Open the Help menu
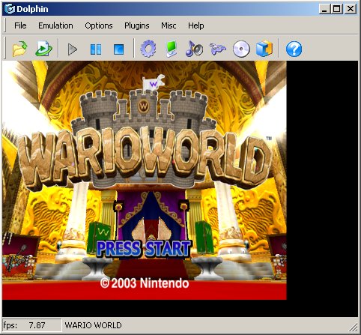The image size is (361, 335). [x=196, y=25]
